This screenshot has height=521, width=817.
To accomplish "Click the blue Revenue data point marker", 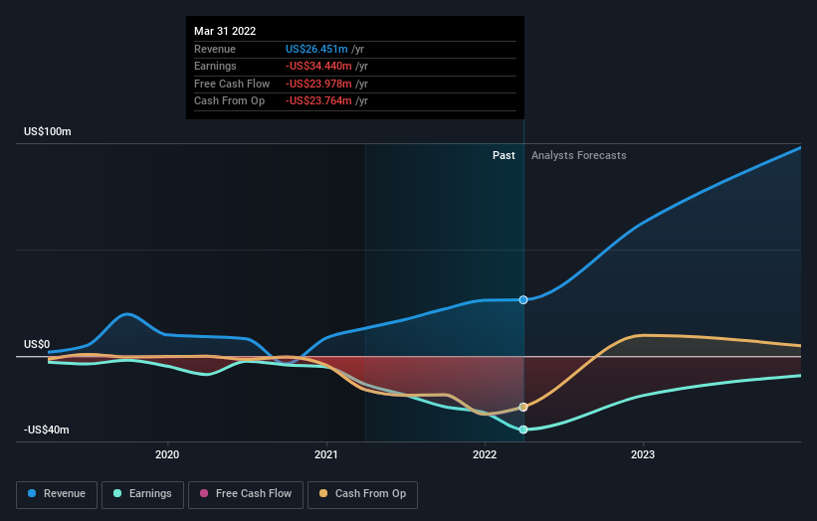I will (x=523, y=300).
